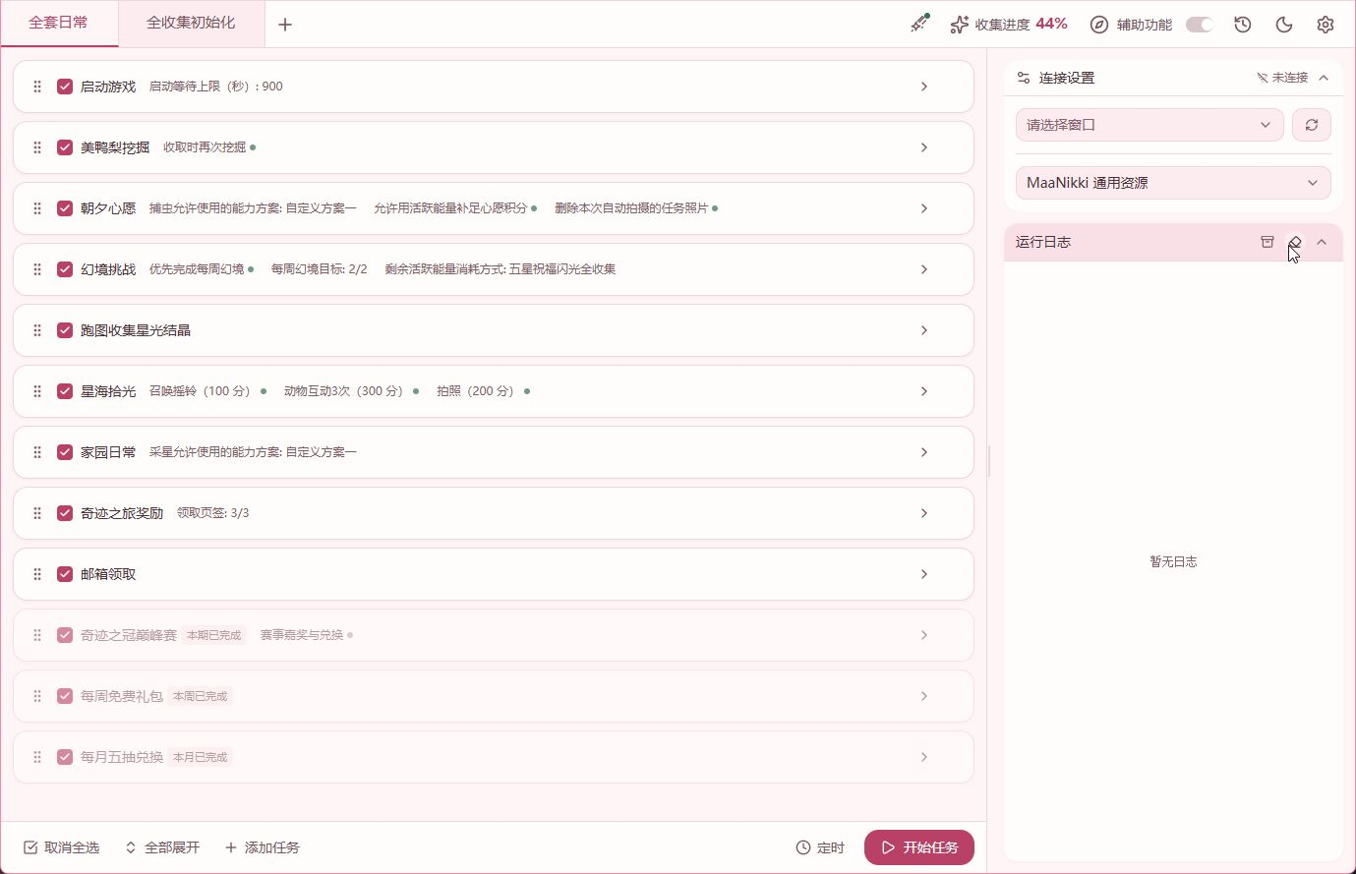Click 取消全选 button
The image size is (1356, 874).
click(61, 847)
